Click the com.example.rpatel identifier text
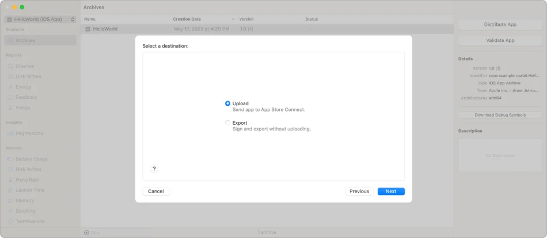The width and height of the screenshot is (547, 238). 514,76
